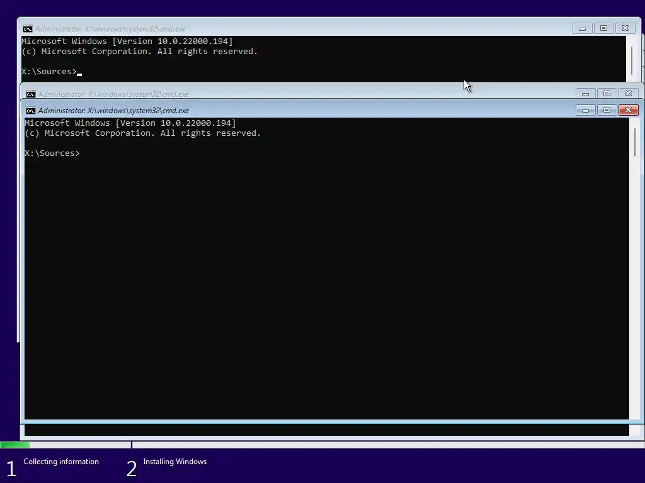The height and width of the screenshot is (483, 645).
Task: Minimize the front cmd.exe window
Action: (x=585, y=110)
